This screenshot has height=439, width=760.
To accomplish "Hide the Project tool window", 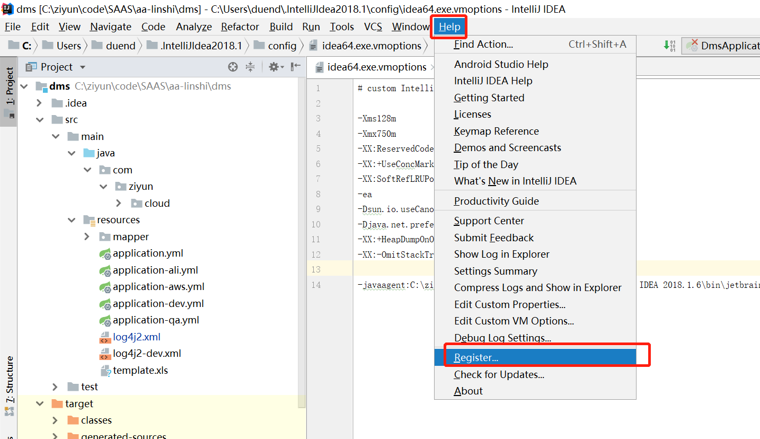I will point(296,67).
